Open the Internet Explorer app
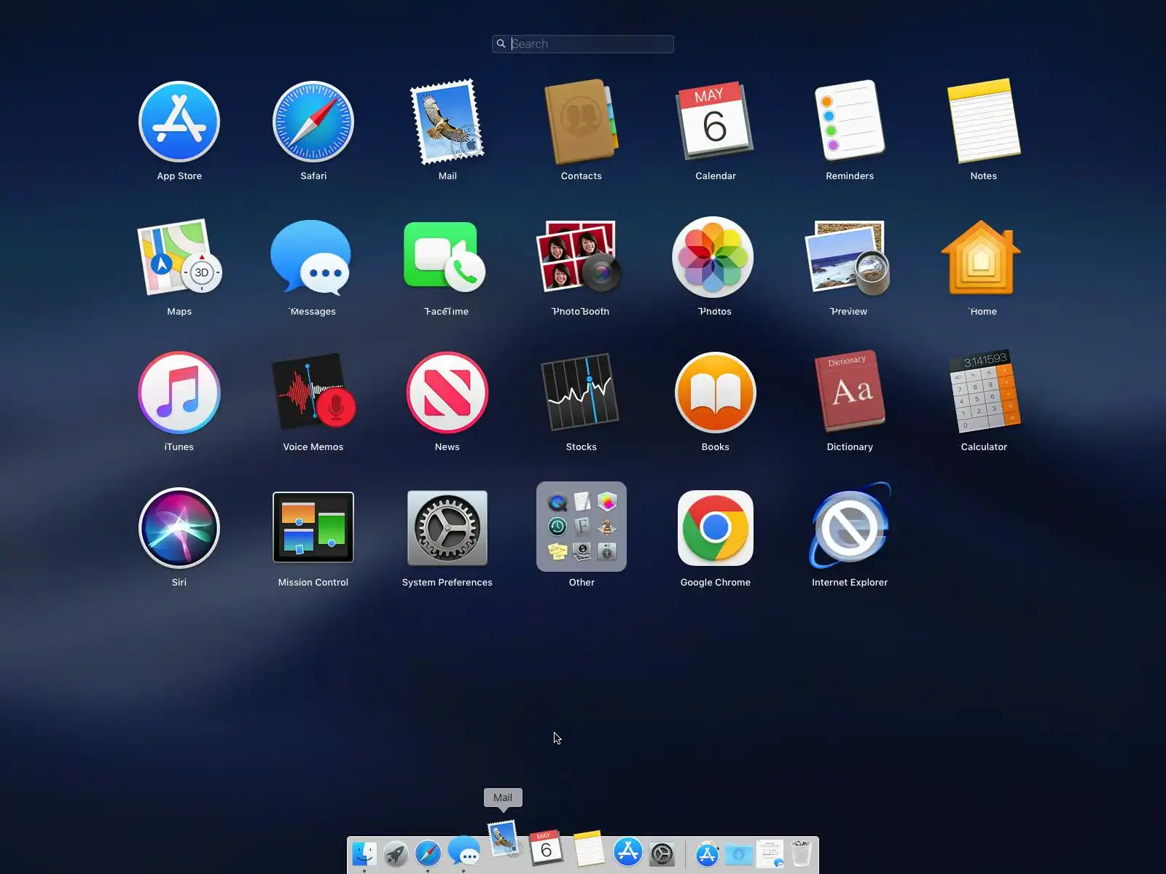Viewport: 1166px width, 874px height. [850, 527]
